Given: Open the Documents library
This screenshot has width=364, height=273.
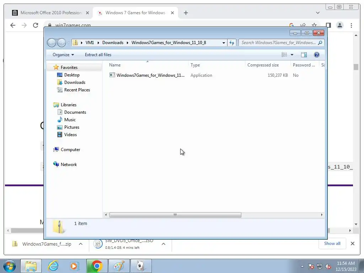Looking at the screenshot, I should [75, 112].
